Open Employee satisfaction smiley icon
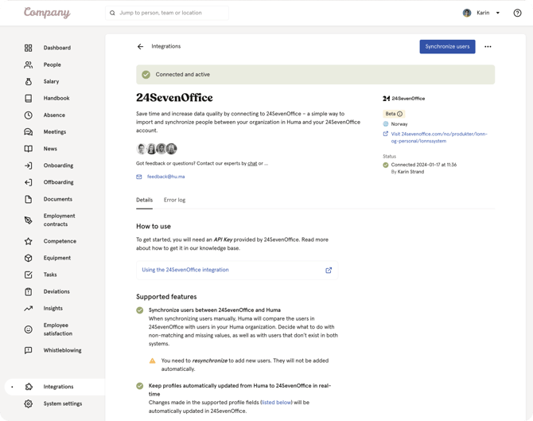Viewport: 533px width, 421px height. click(x=28, y=329)
